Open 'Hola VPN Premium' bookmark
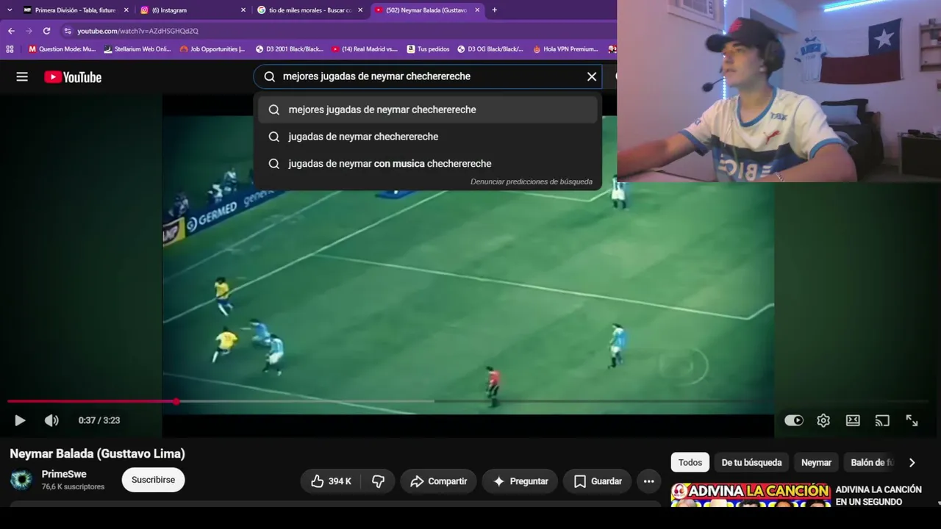Image resolution: width=941 pixels, height=529 pixels. tap(565, 49)
